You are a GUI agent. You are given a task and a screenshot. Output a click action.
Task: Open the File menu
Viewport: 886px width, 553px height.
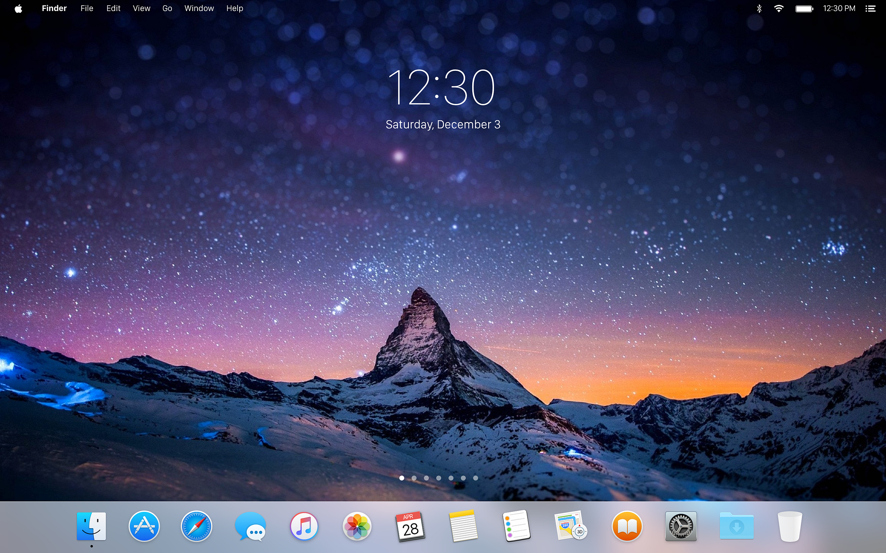(x=87, y=8)
